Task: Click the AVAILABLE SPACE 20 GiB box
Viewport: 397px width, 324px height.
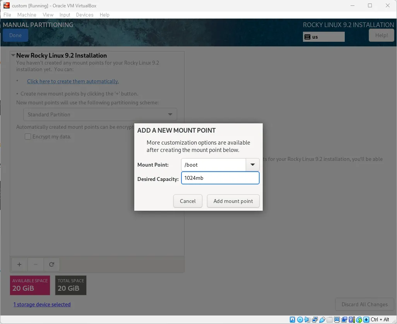Action: click(30, 285)
